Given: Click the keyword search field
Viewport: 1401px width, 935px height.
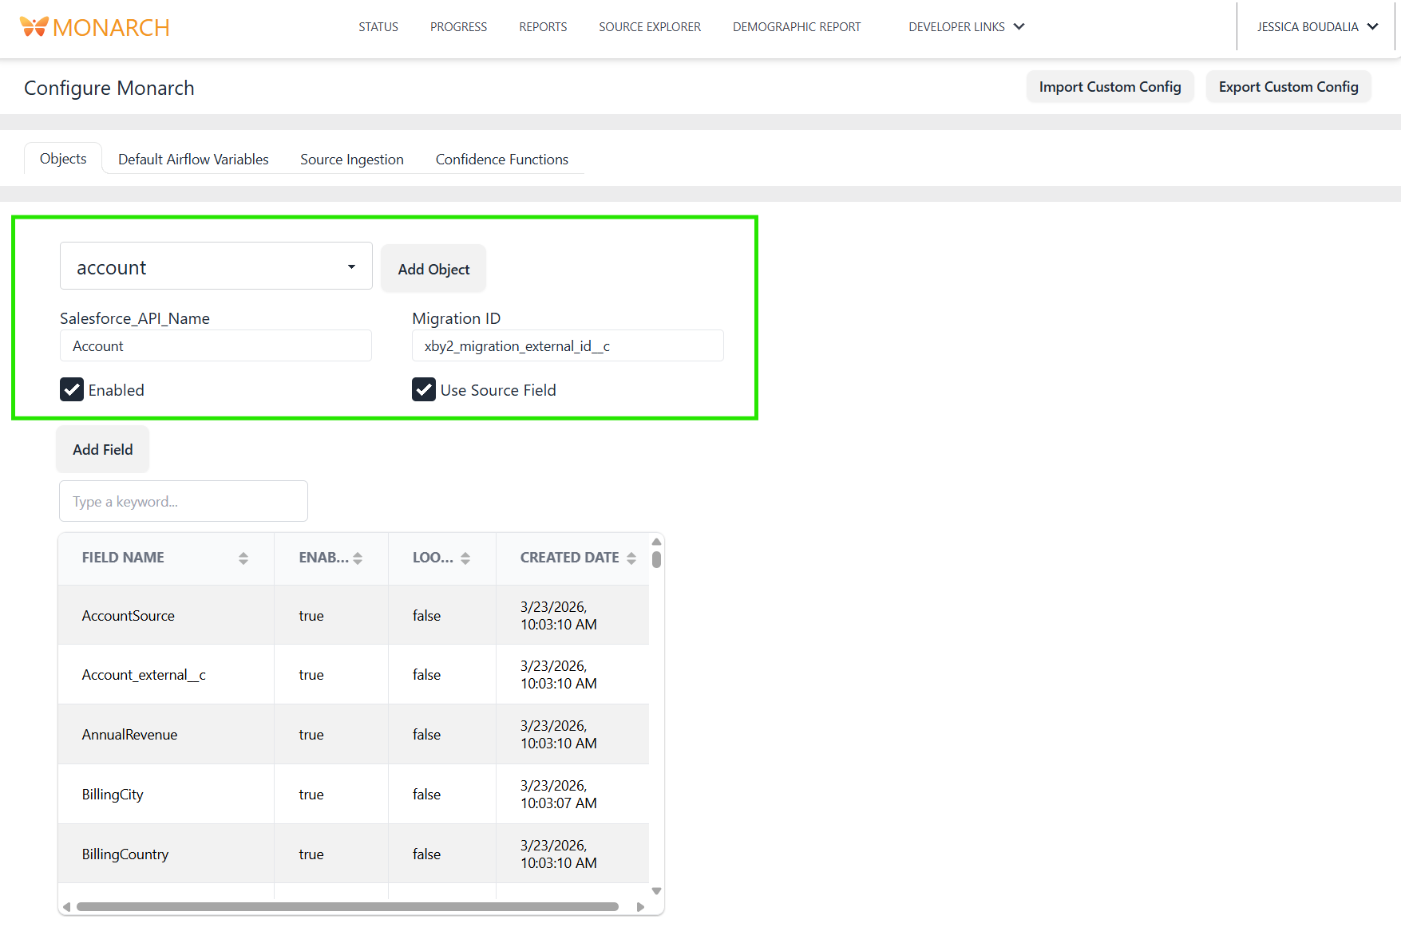Looking at the screenshot, I should [x=183, y=501].
